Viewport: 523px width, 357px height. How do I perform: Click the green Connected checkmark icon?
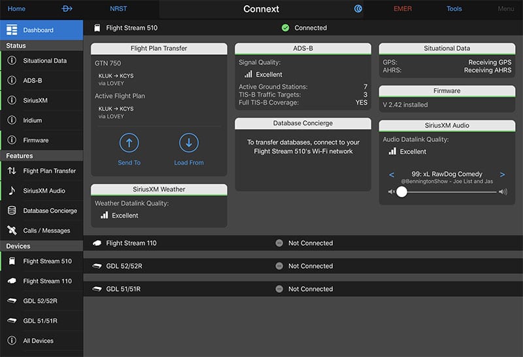[x=285, y=27]
